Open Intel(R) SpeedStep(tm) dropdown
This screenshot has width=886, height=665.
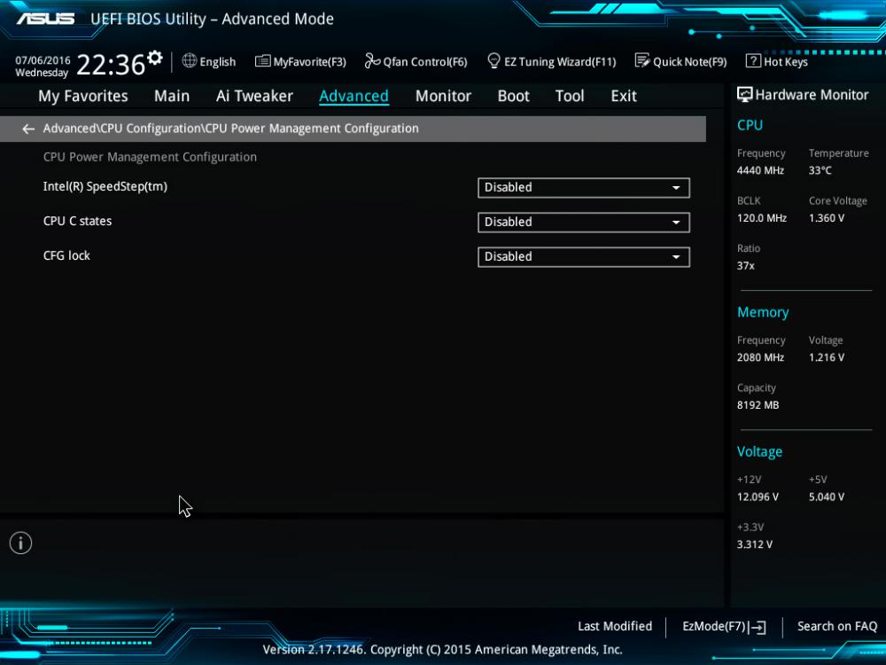pos(583,187)
